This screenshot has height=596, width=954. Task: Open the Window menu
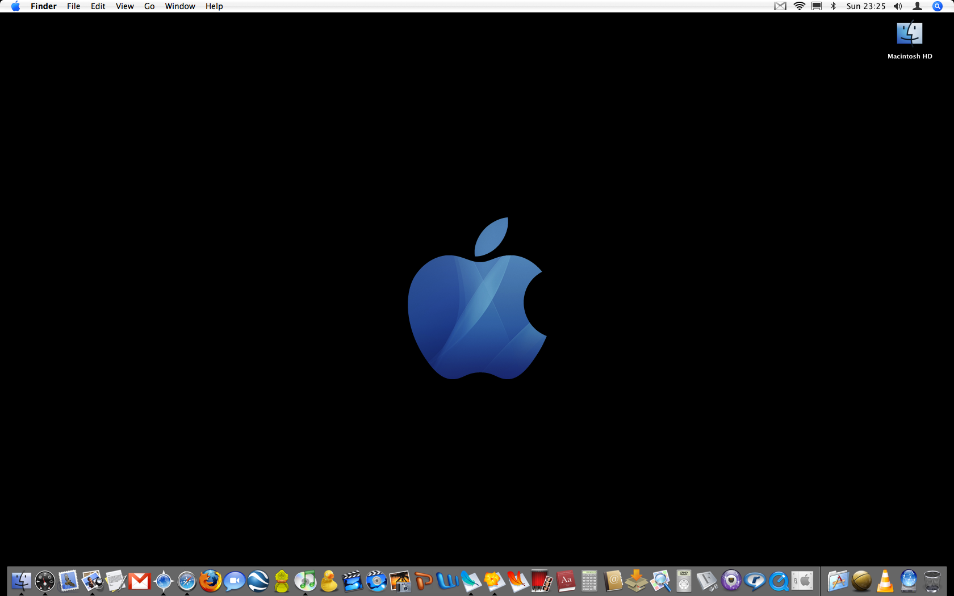pyautogui.click(x=180, y=6)
